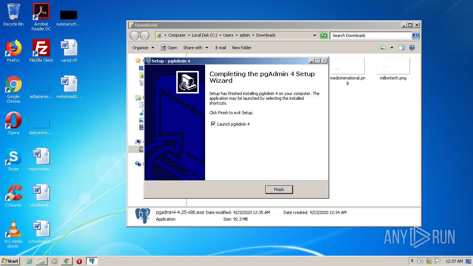Click the clock showing 12:37 AM
473x266 pixels.
[x=454, y=261]
